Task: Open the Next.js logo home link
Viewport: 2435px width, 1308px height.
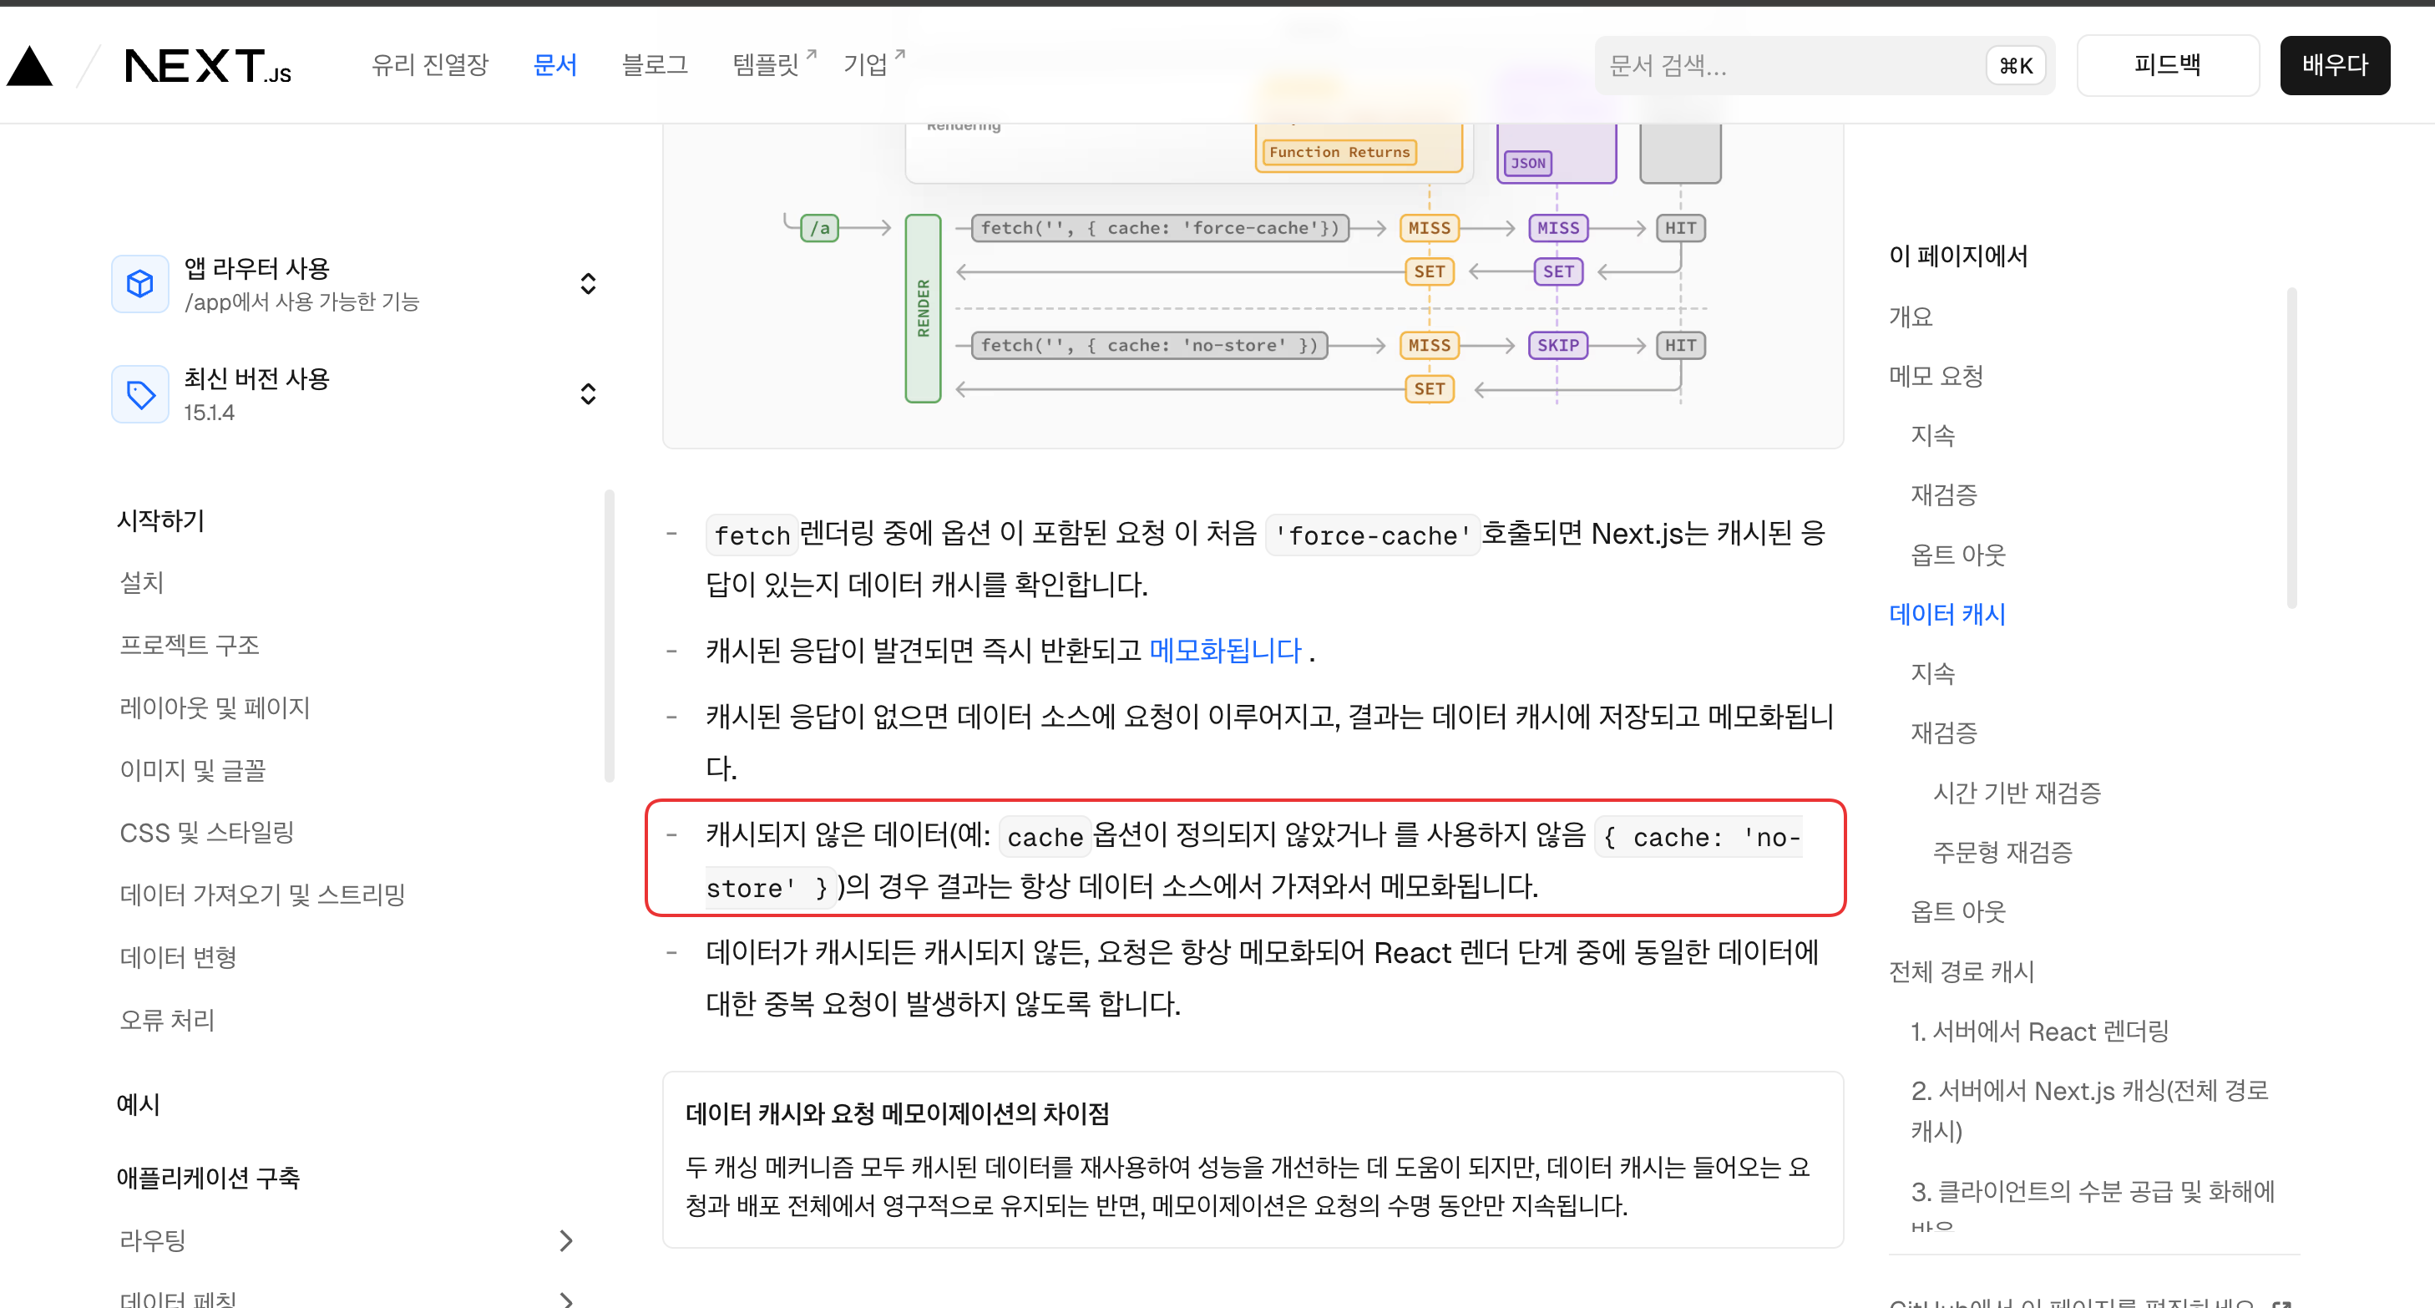Action: point(208,66)
